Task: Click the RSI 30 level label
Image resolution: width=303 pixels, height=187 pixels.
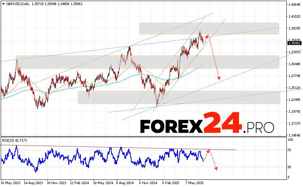Action: (x=290, y=167)
